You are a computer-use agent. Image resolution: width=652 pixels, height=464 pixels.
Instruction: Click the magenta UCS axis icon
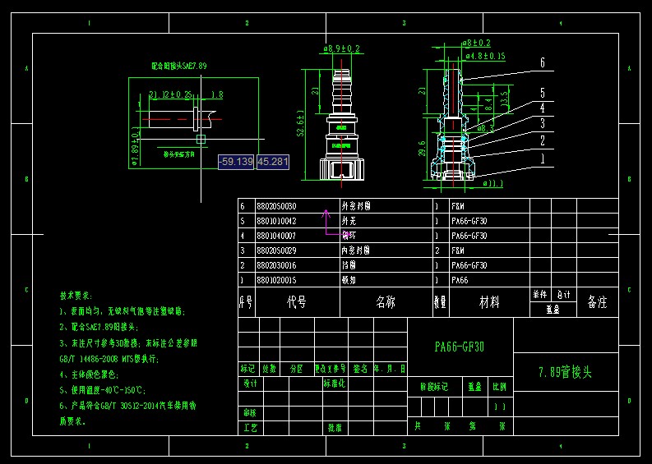(337, 223)
